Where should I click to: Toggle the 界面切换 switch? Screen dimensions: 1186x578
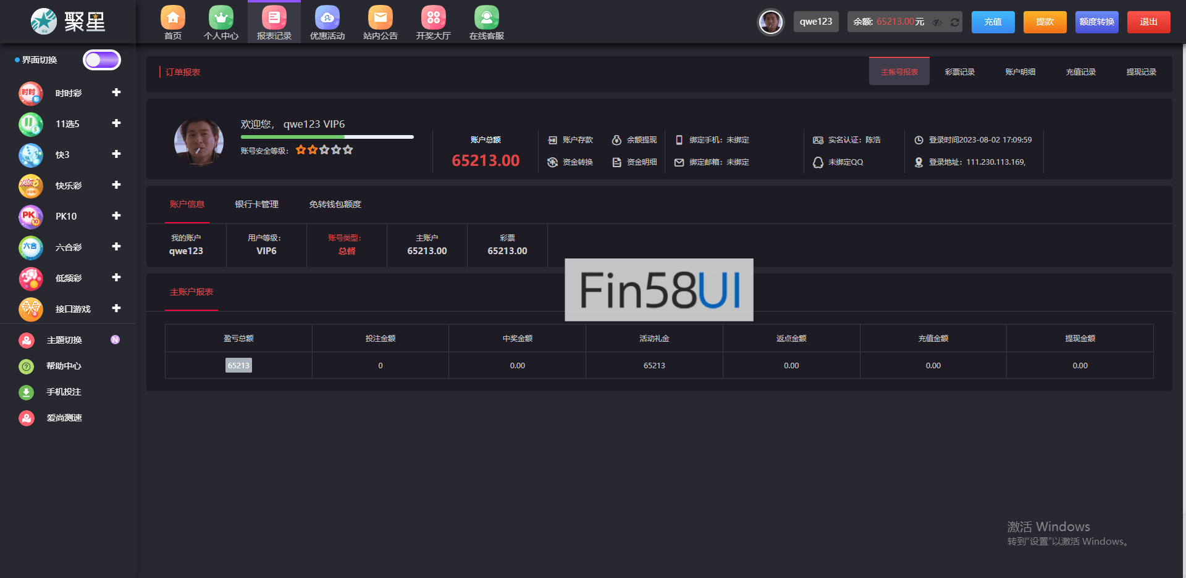point(102,60)
